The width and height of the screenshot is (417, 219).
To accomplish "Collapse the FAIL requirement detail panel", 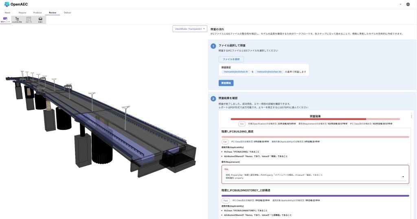I will 403,177.
